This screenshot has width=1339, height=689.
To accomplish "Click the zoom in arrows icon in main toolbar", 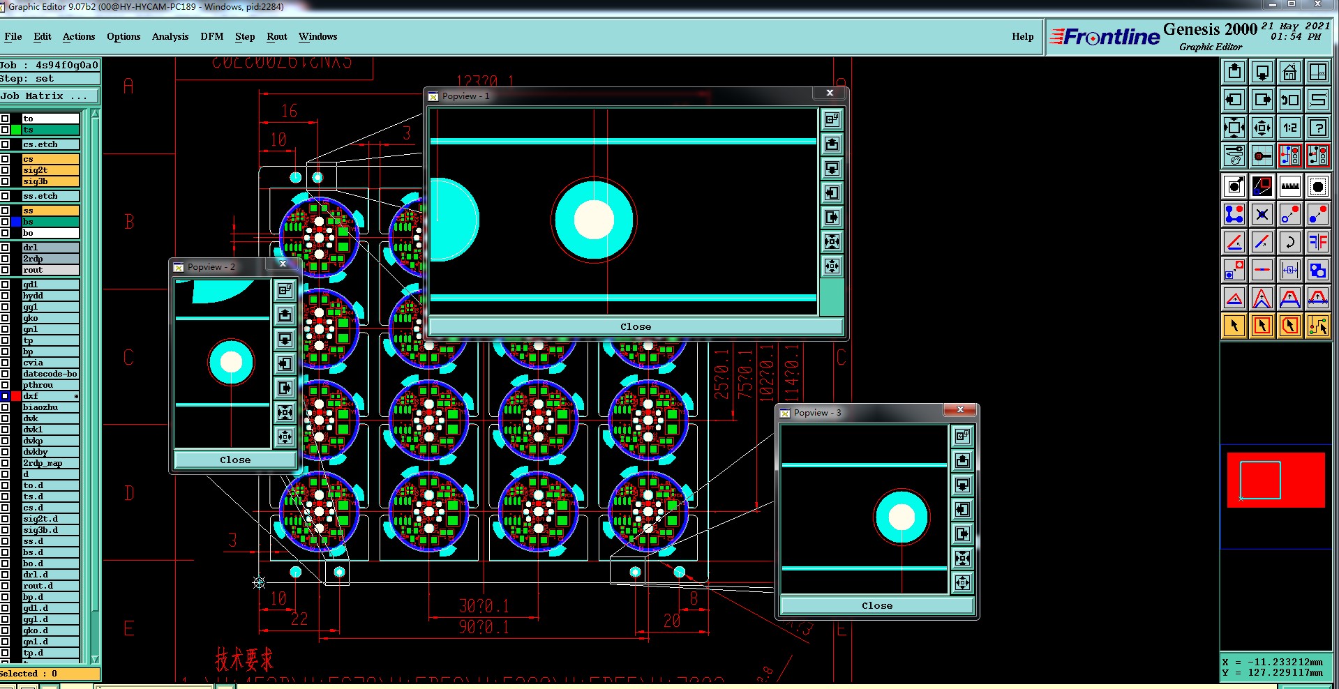I will (x=1262, y=128).
